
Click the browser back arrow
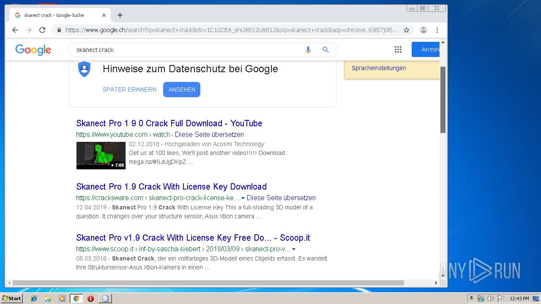15,30
